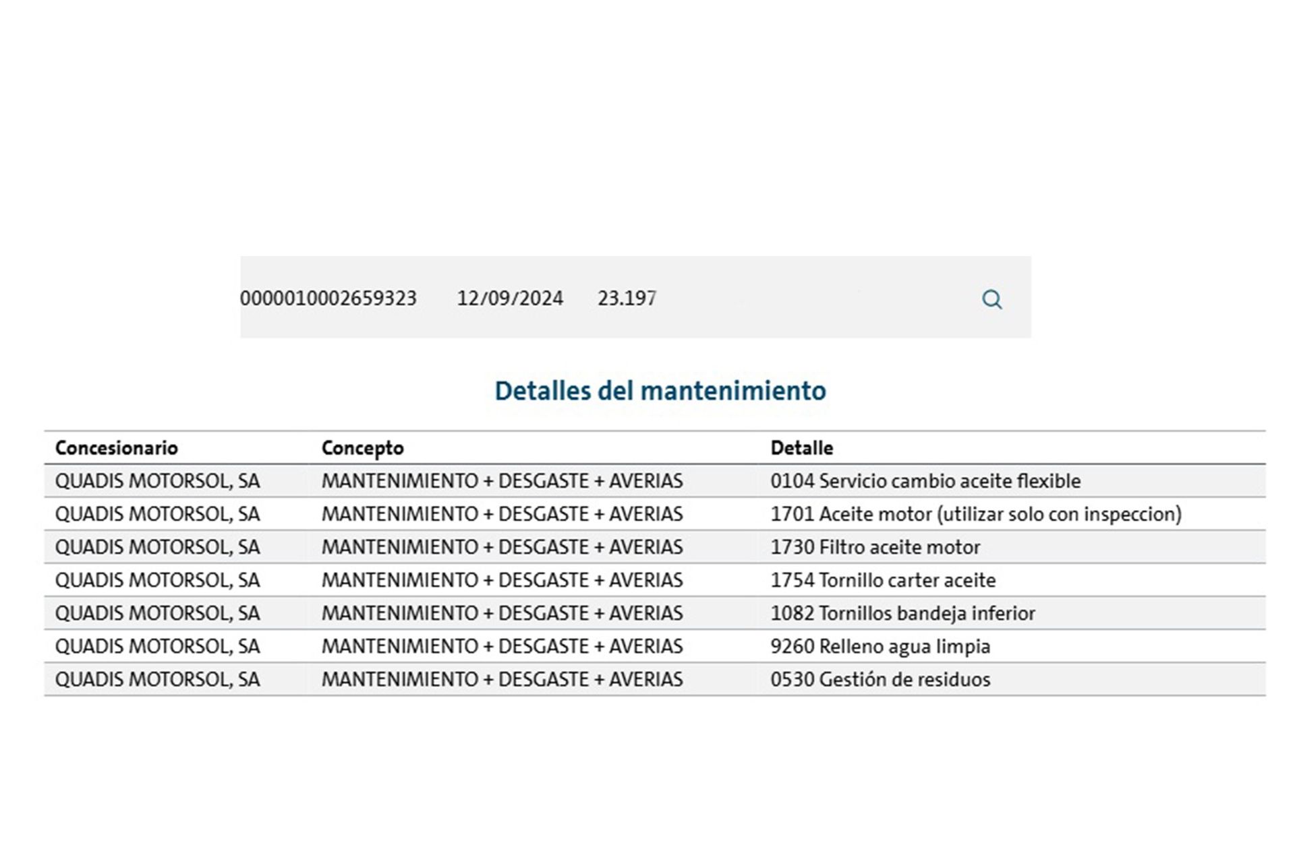1295x849 pixels.
Task: Click the Concepto column header
Action: pyautogui.click(x=363, y=448)
